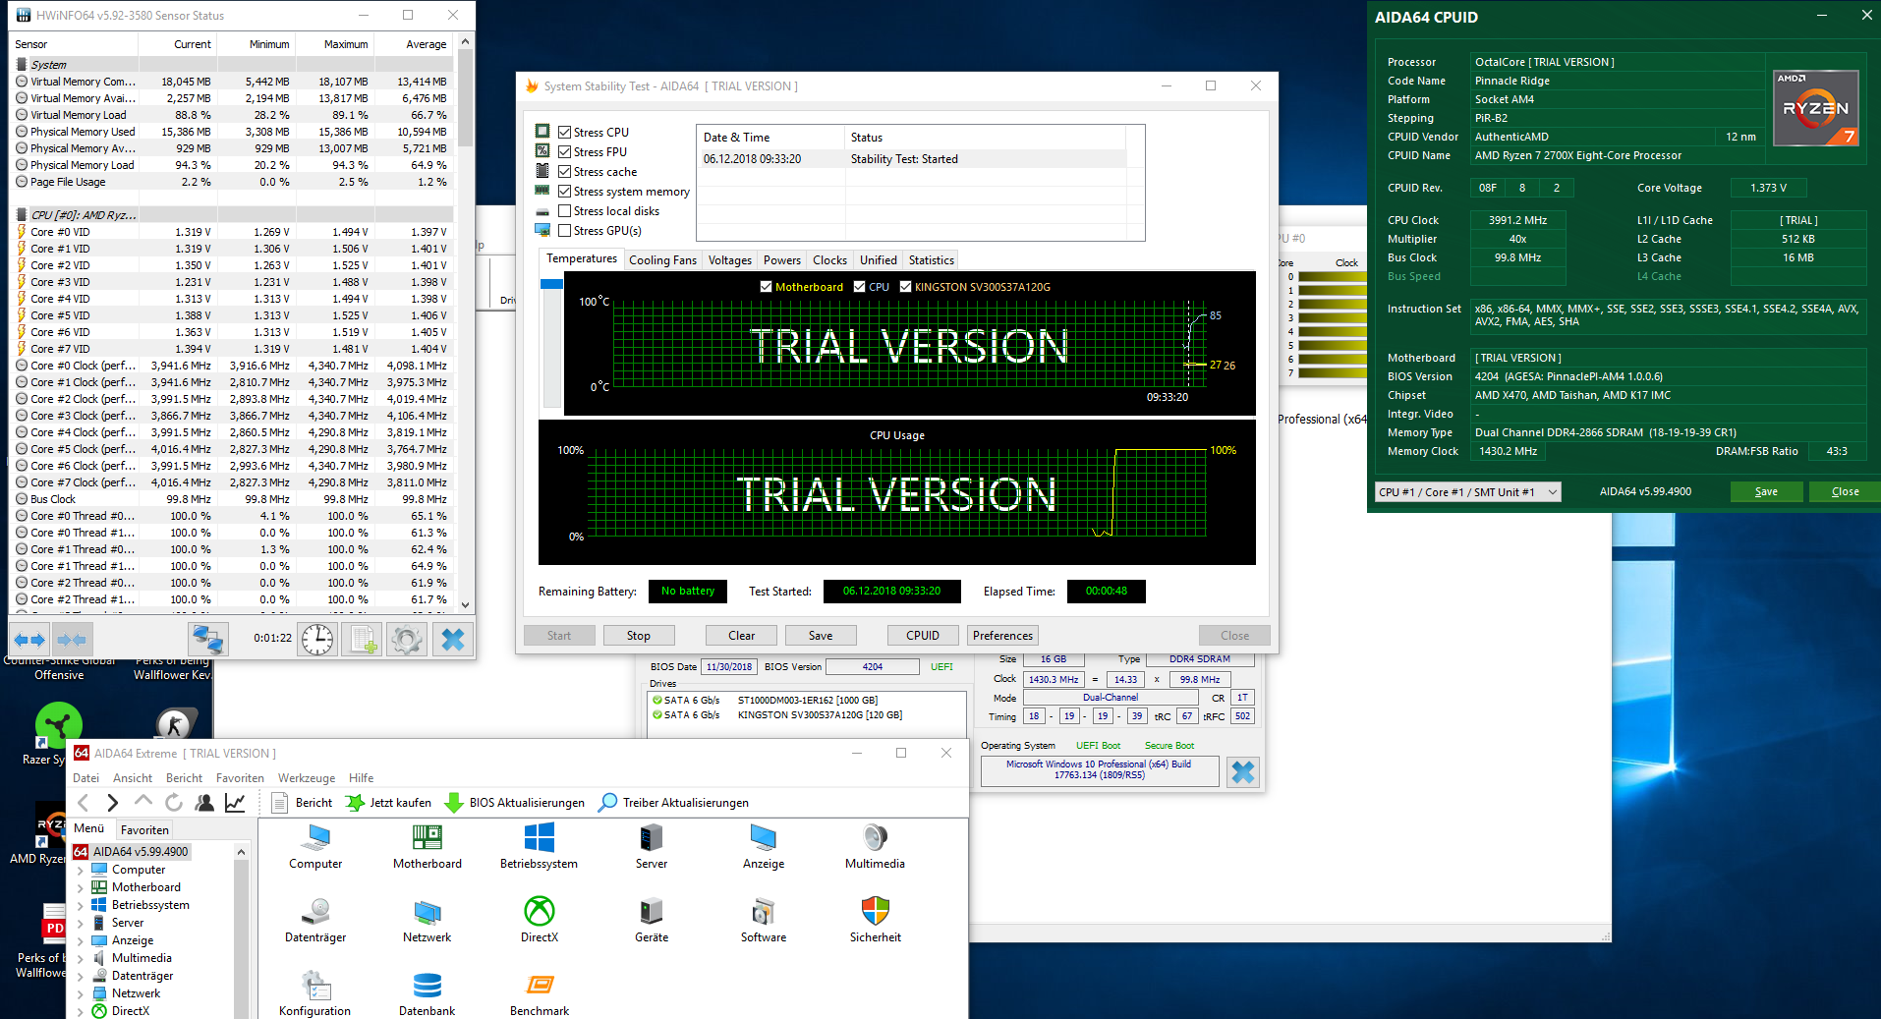Uncheck the Stress cache option

click(565, 172)
